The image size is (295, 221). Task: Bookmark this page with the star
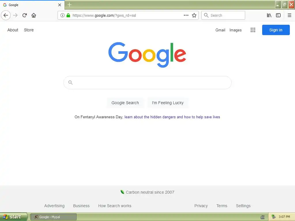point(194,15)
